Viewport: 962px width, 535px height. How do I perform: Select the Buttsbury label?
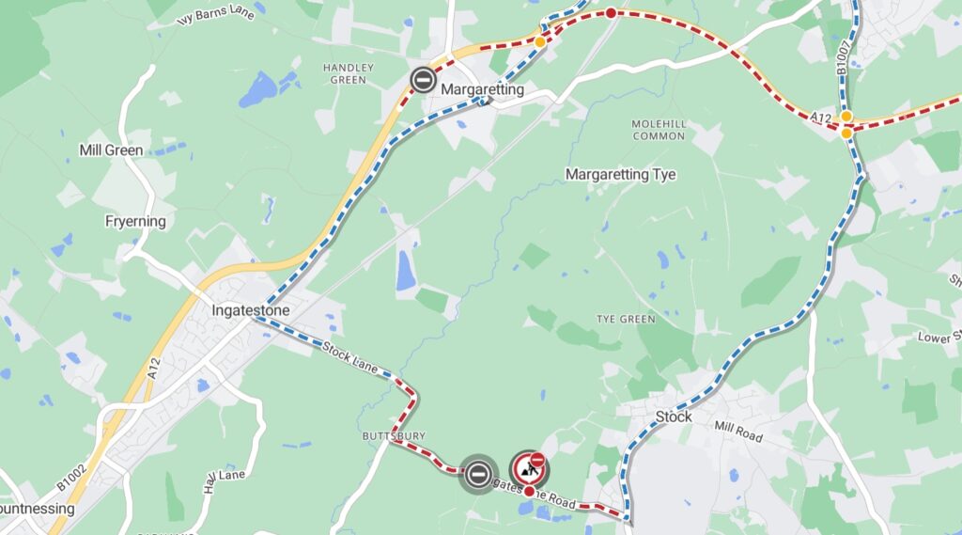click(394, 435)
